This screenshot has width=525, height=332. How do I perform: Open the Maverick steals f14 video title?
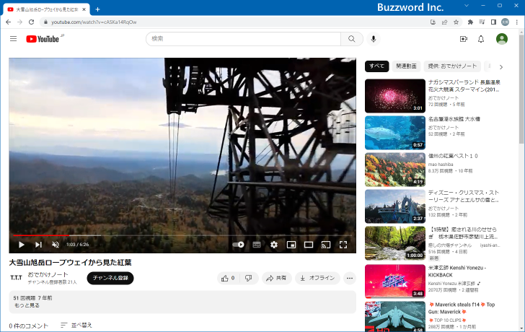click(462, 308)
